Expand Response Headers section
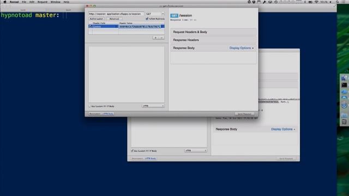Screen dimensions: 349x196 point(213,40)
